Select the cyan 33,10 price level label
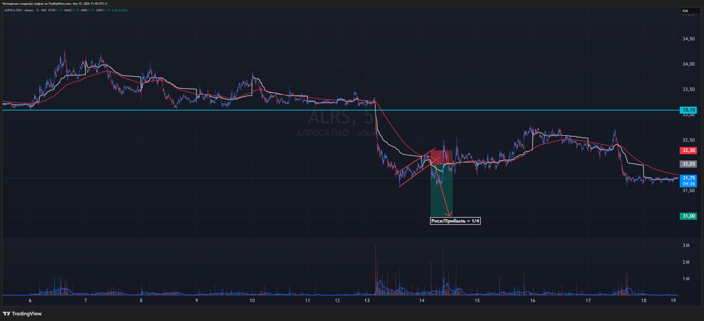704x321 pixels. click(688, 110)
